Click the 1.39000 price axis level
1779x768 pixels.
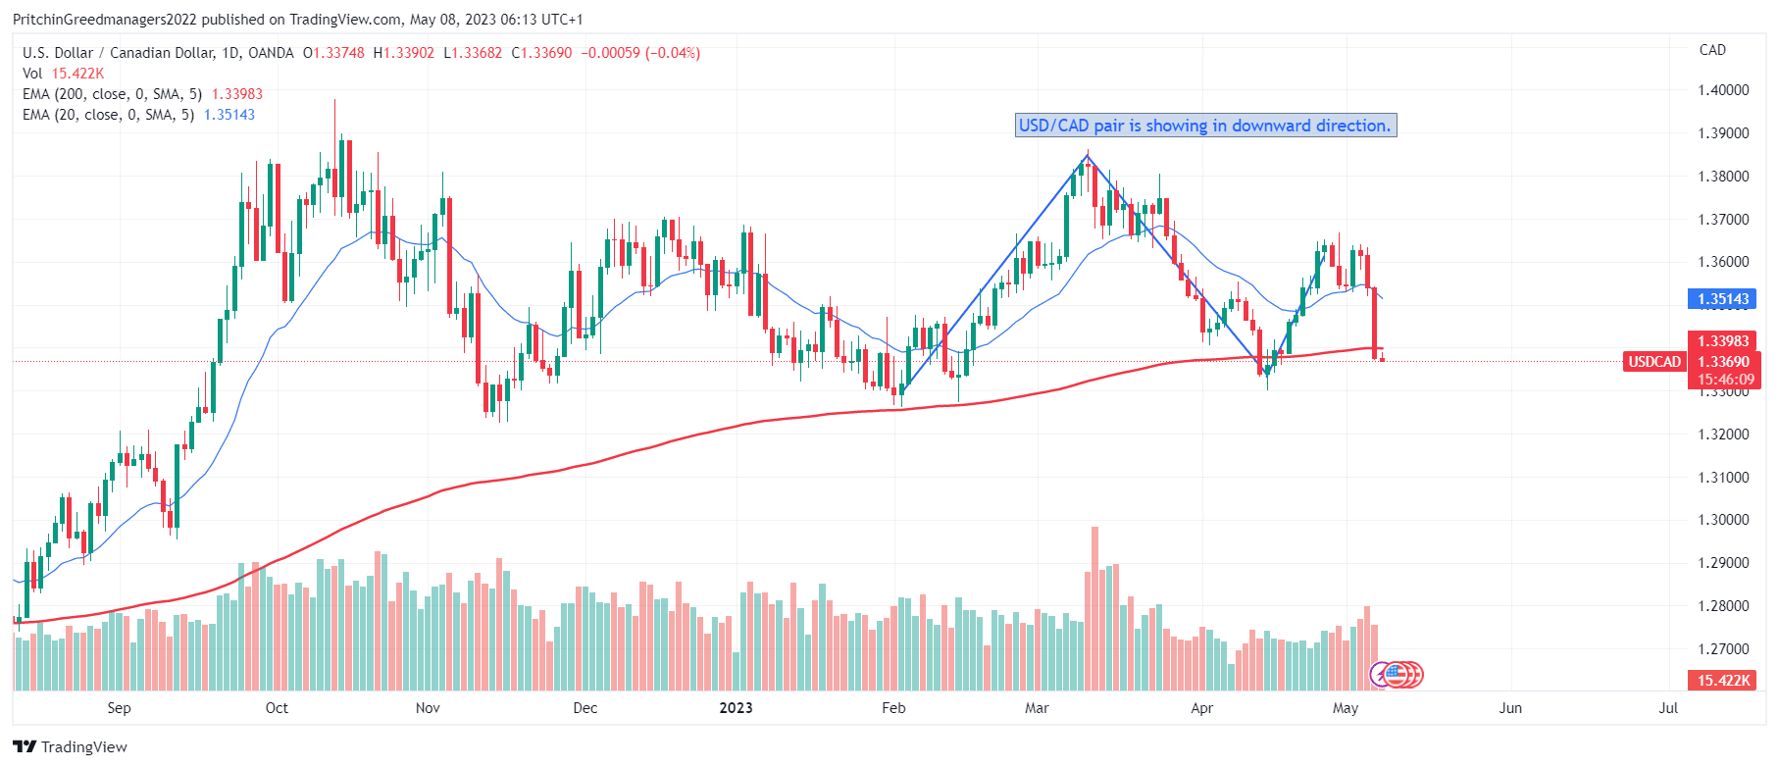pos(1723,133)
